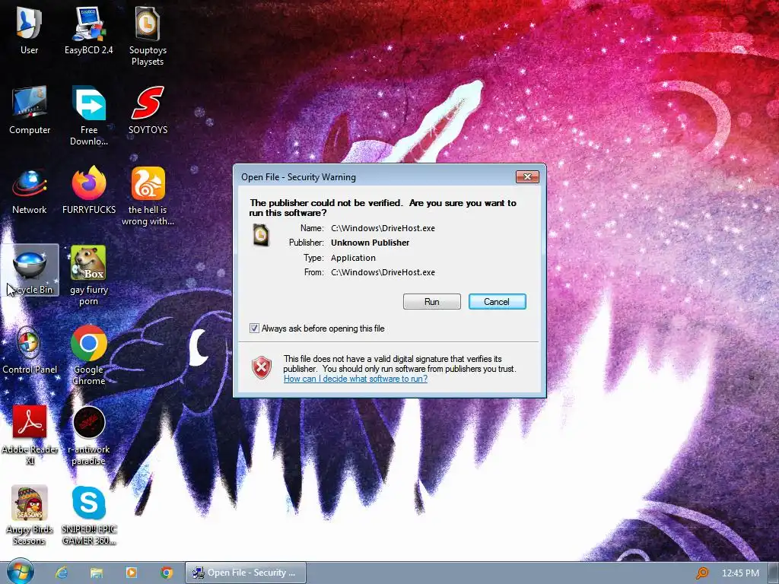Select EasyBCD 2.4 desktop shortcut
Screen dimensions: 779x584
pyautogui.click(x=89, y=30)
